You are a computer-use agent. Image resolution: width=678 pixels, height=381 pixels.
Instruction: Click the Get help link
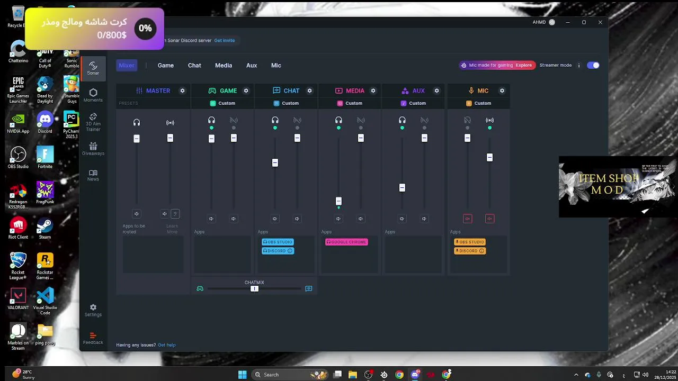167,345
